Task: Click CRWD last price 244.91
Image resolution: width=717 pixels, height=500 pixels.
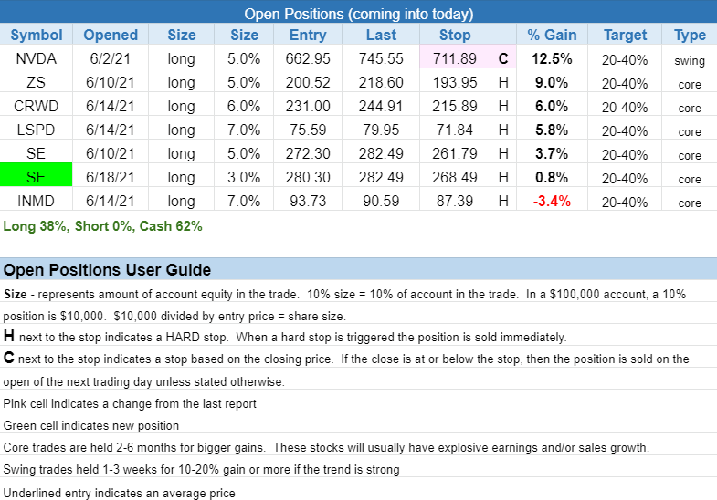Action: point(381,106)
